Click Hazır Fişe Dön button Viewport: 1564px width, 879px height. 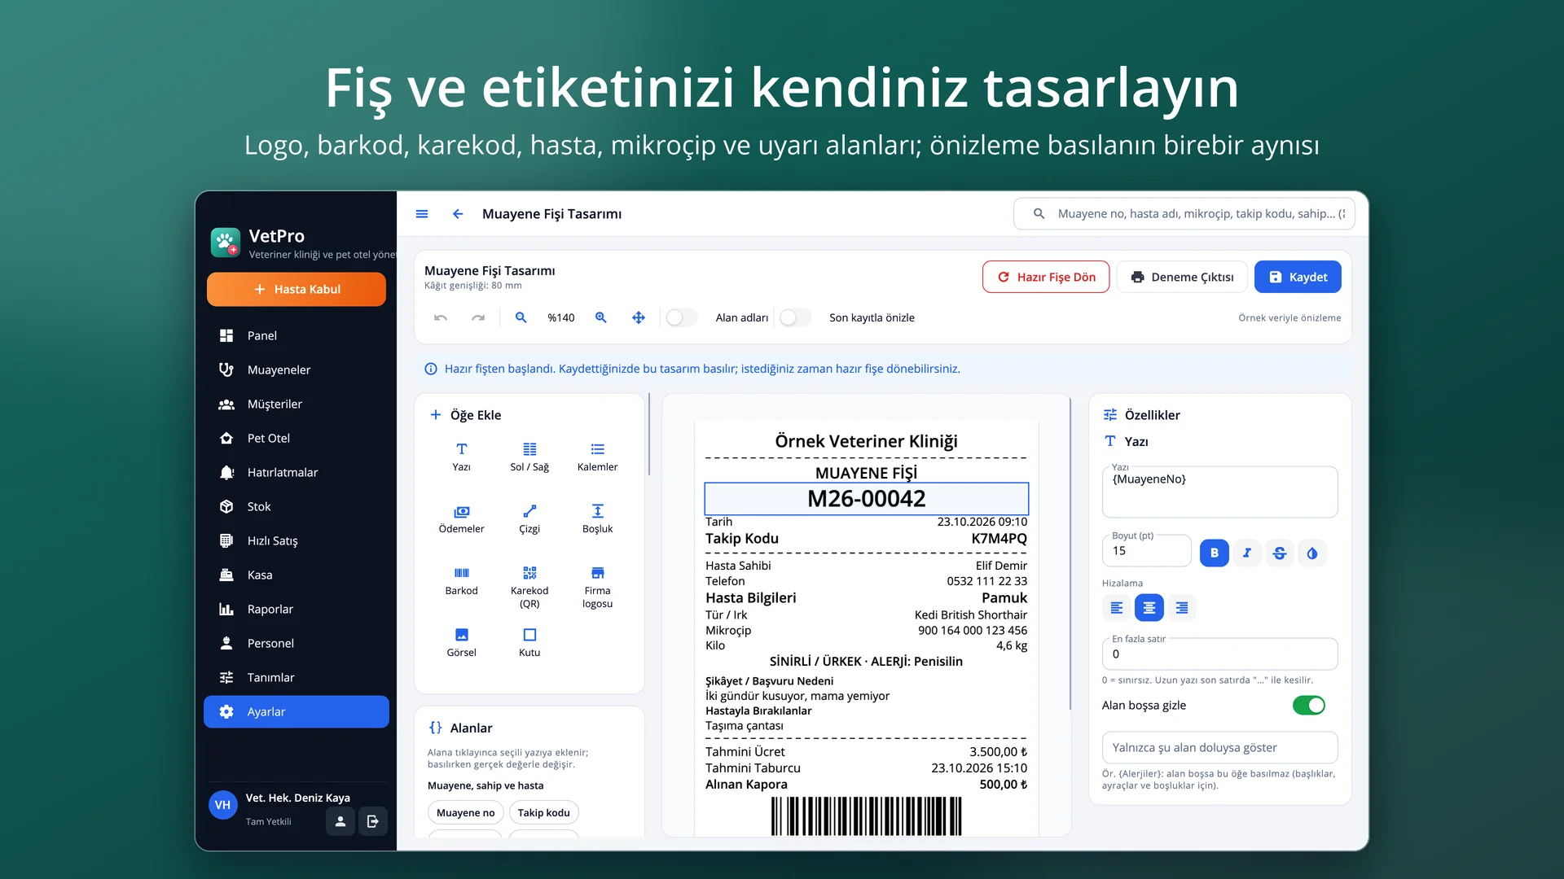[1046, 277]
